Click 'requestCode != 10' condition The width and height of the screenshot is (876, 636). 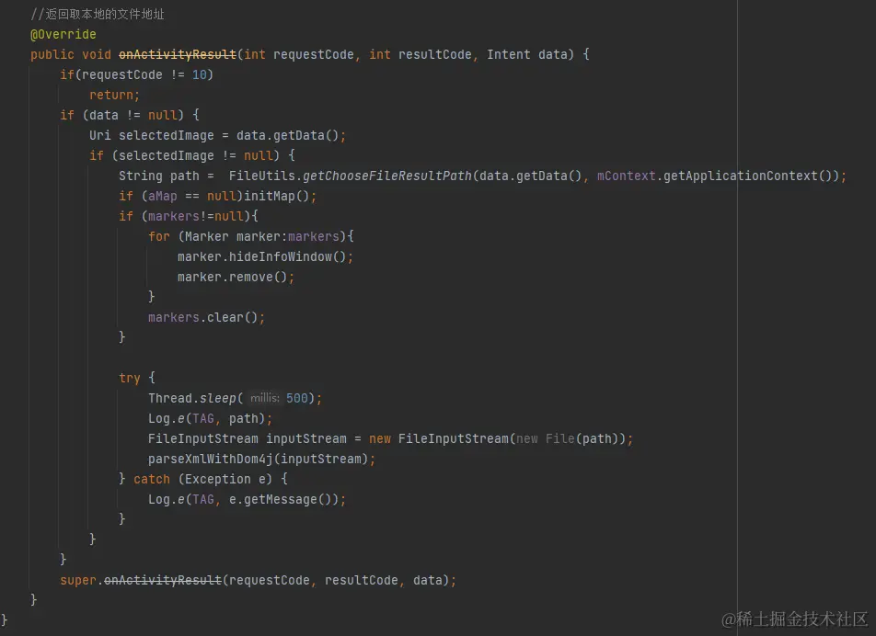pyautogui.click(x=144, y=74)
